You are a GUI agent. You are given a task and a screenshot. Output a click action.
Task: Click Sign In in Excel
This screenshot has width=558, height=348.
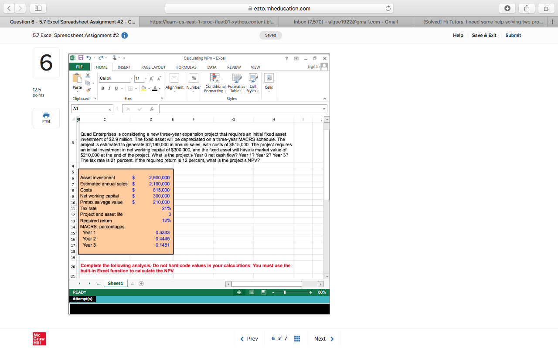pyautogui.click(x=313, y=67)
